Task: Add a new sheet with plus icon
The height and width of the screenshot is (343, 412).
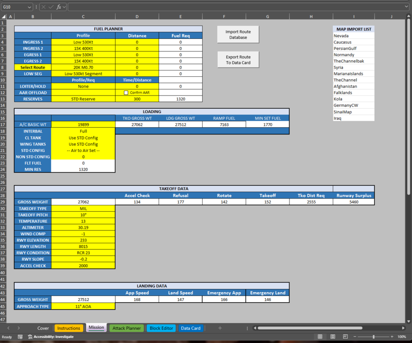Action: coord(220,328)
